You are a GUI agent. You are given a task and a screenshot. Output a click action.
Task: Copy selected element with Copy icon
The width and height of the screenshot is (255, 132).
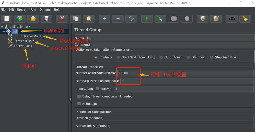point(75,19)
